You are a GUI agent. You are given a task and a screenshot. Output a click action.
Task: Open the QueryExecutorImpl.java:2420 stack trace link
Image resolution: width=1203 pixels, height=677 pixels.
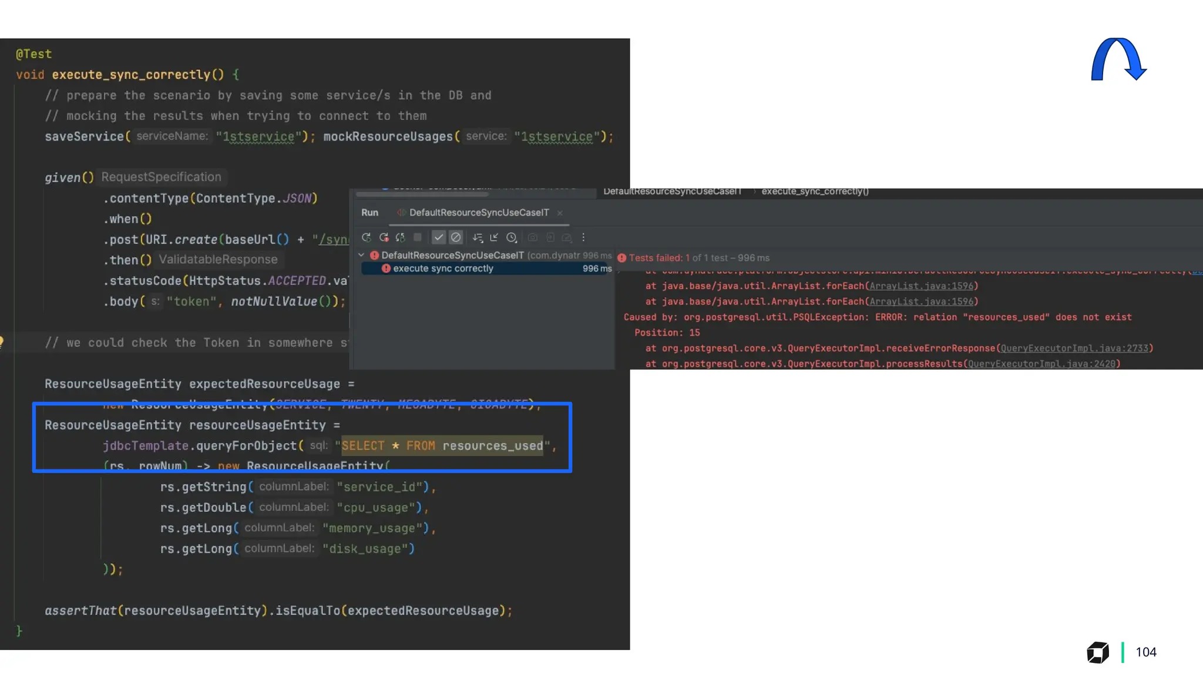(x=1041, y=364)
